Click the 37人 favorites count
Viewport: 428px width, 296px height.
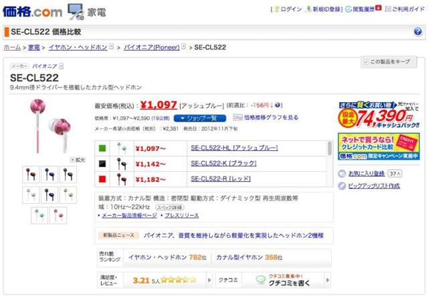pyautogui.click(x=395, y=174)
